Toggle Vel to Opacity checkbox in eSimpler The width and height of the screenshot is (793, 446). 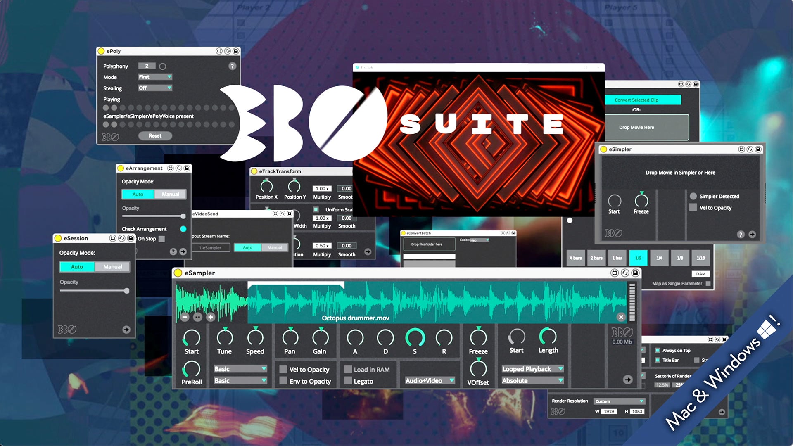693,208
